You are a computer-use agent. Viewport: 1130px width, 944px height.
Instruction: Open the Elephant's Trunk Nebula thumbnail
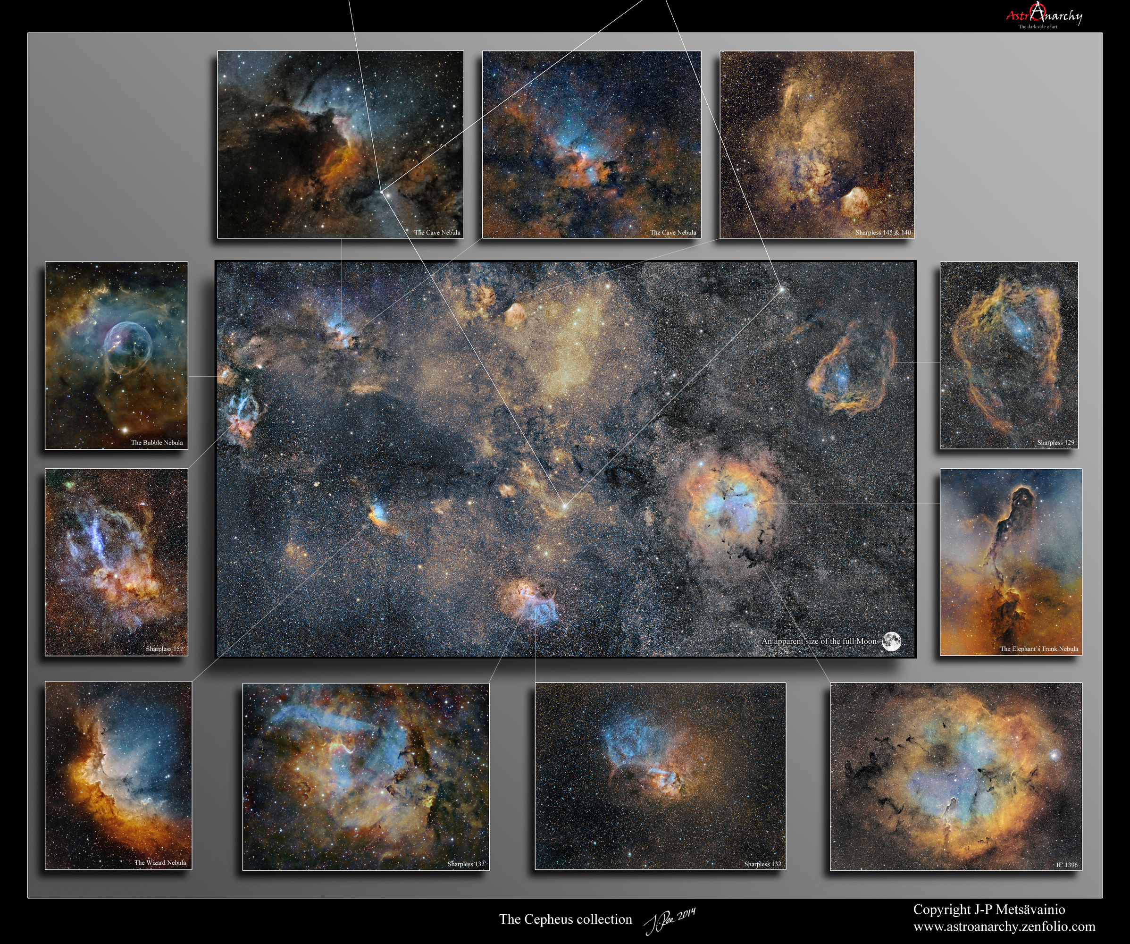coord(1011,562)
